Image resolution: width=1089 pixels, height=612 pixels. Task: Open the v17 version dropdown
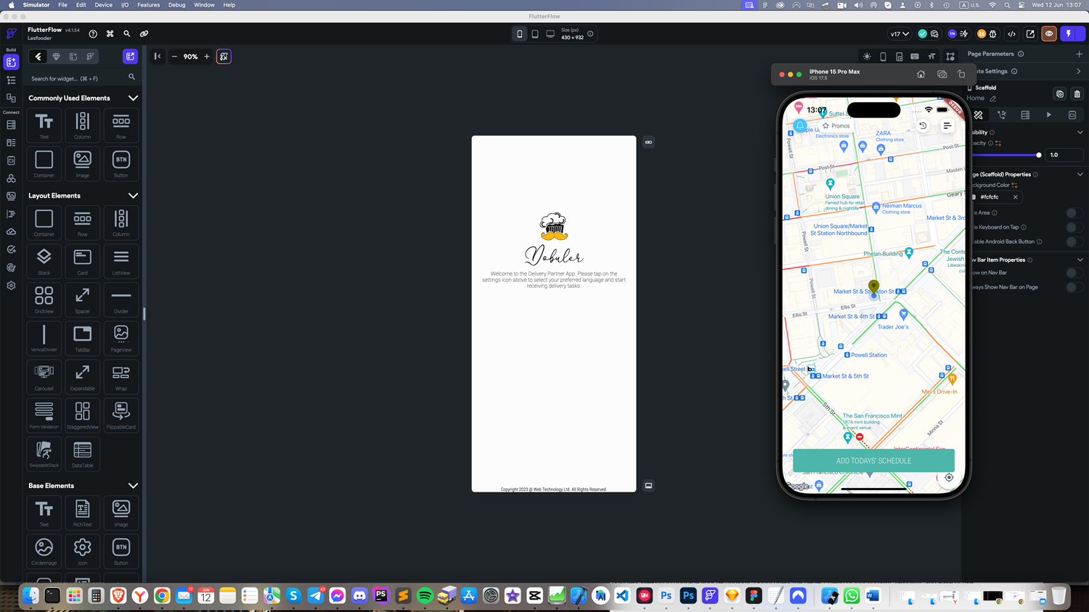(x=900, y=34)
